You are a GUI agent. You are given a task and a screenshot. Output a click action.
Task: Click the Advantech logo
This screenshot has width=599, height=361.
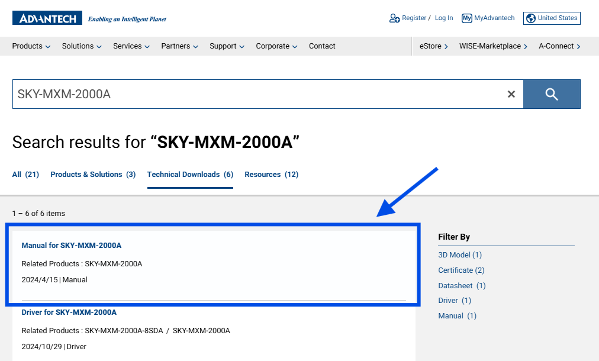tap(47, 18)
